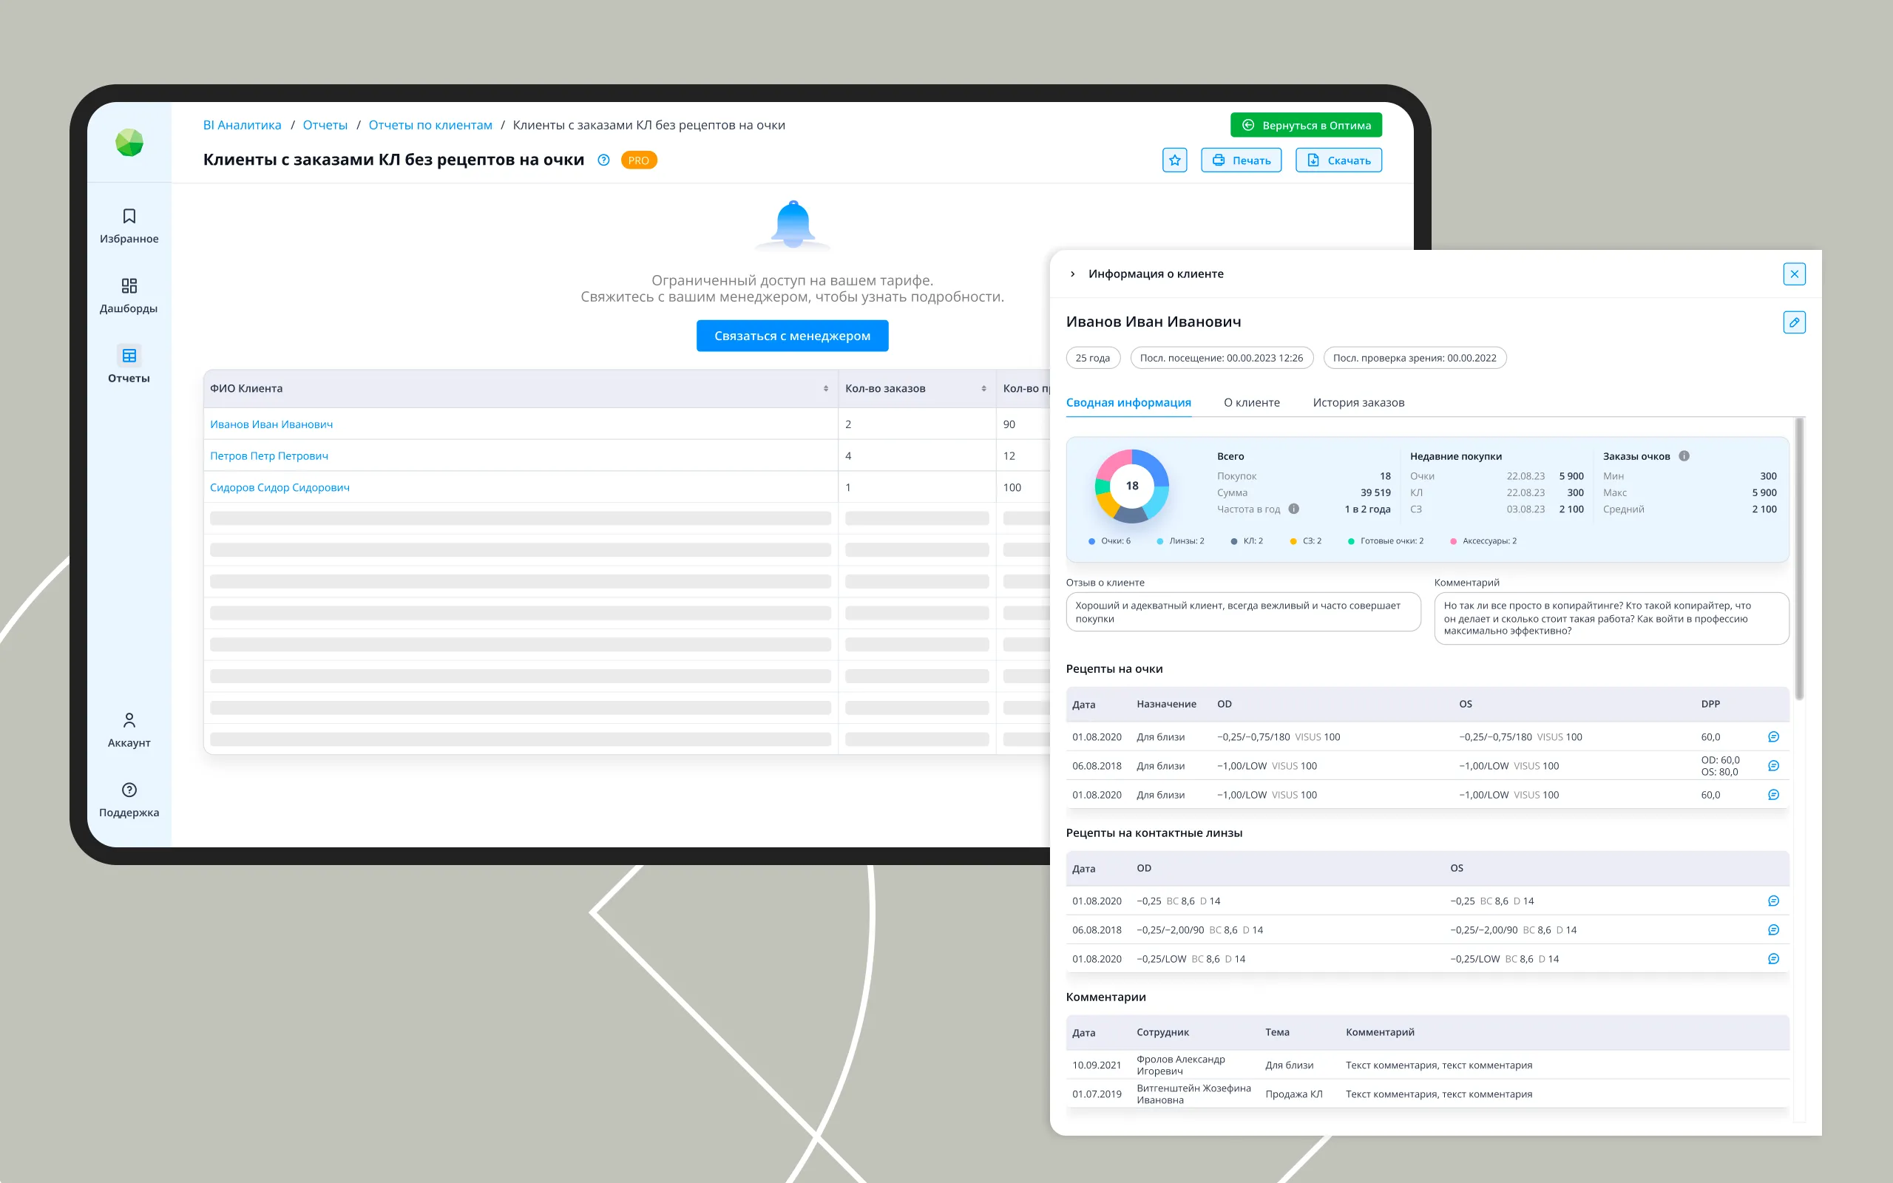Click the green Optima logo

point(129,143)
